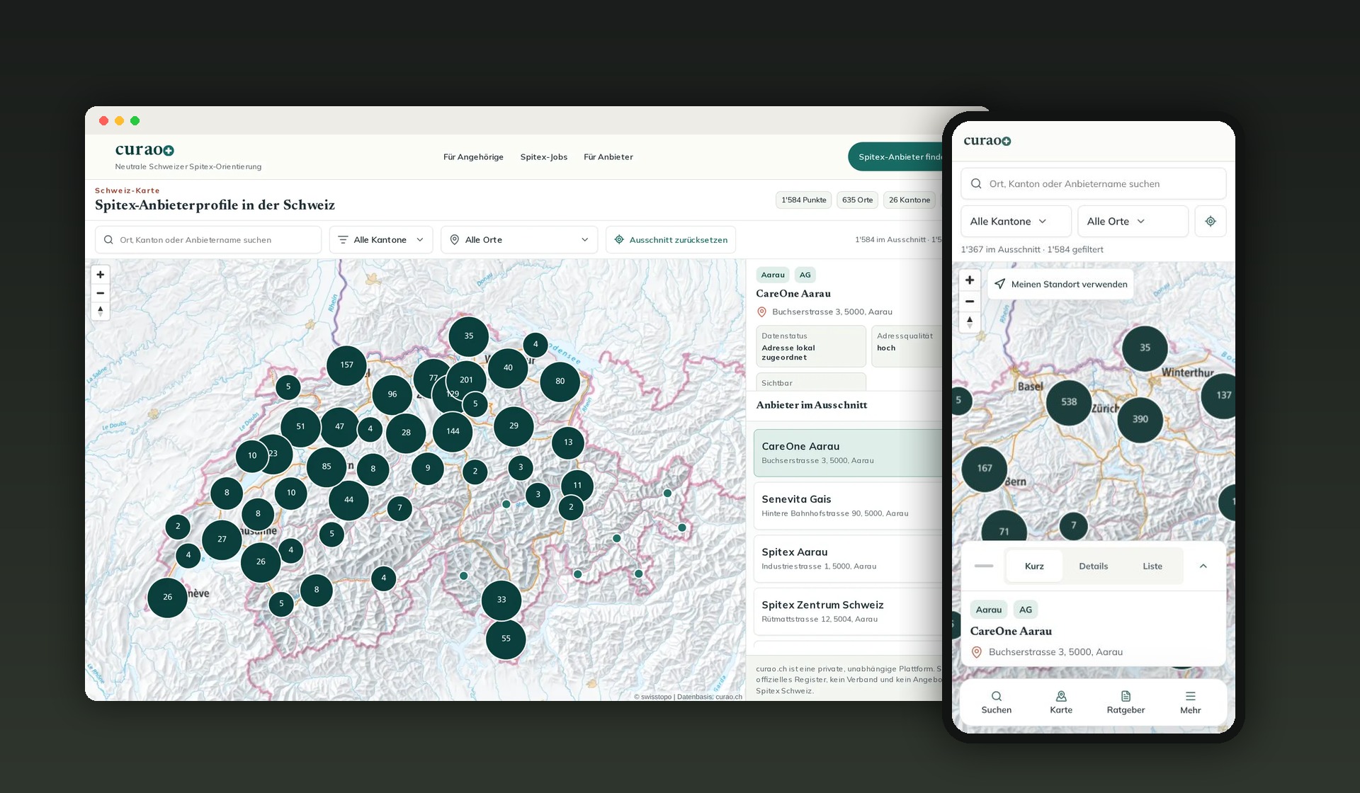Open the Spitex Zentrum Schweiz provider card

(x=849, y=612)
